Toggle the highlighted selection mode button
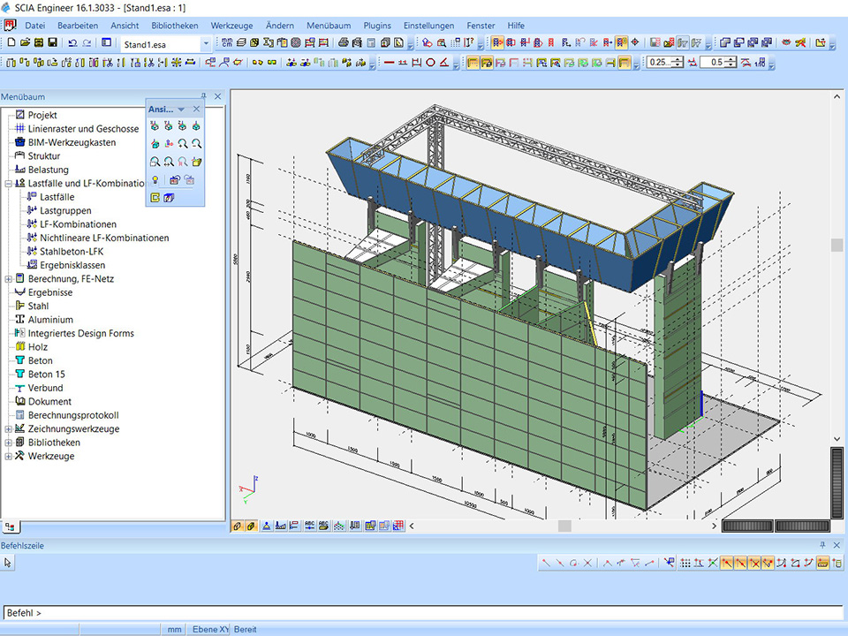 click(x=497, y=42)
